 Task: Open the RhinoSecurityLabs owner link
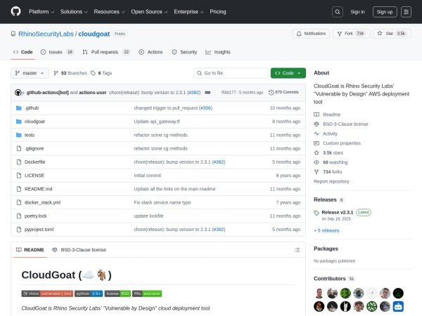pyautogui.click(x=46, y=34)
